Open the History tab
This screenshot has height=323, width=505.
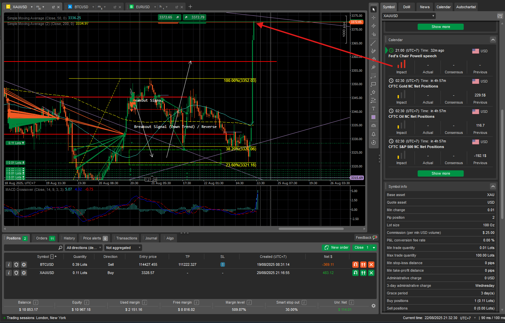pos(69,238)
